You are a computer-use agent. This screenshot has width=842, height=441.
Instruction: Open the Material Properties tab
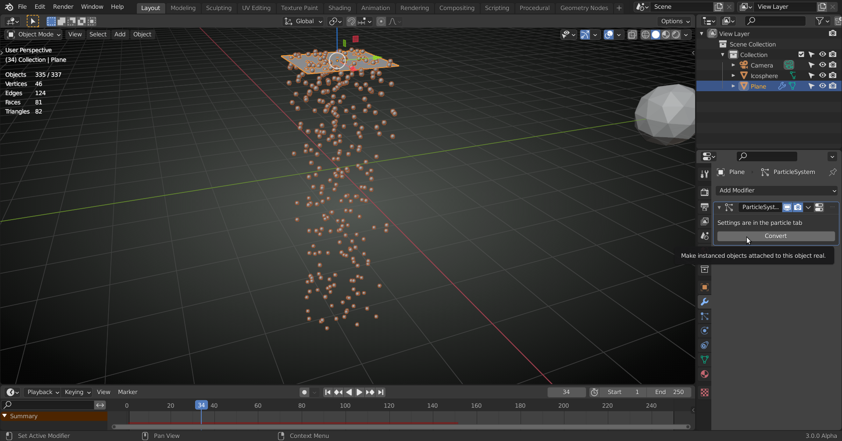pyautogui.click(x=705, y=374)
